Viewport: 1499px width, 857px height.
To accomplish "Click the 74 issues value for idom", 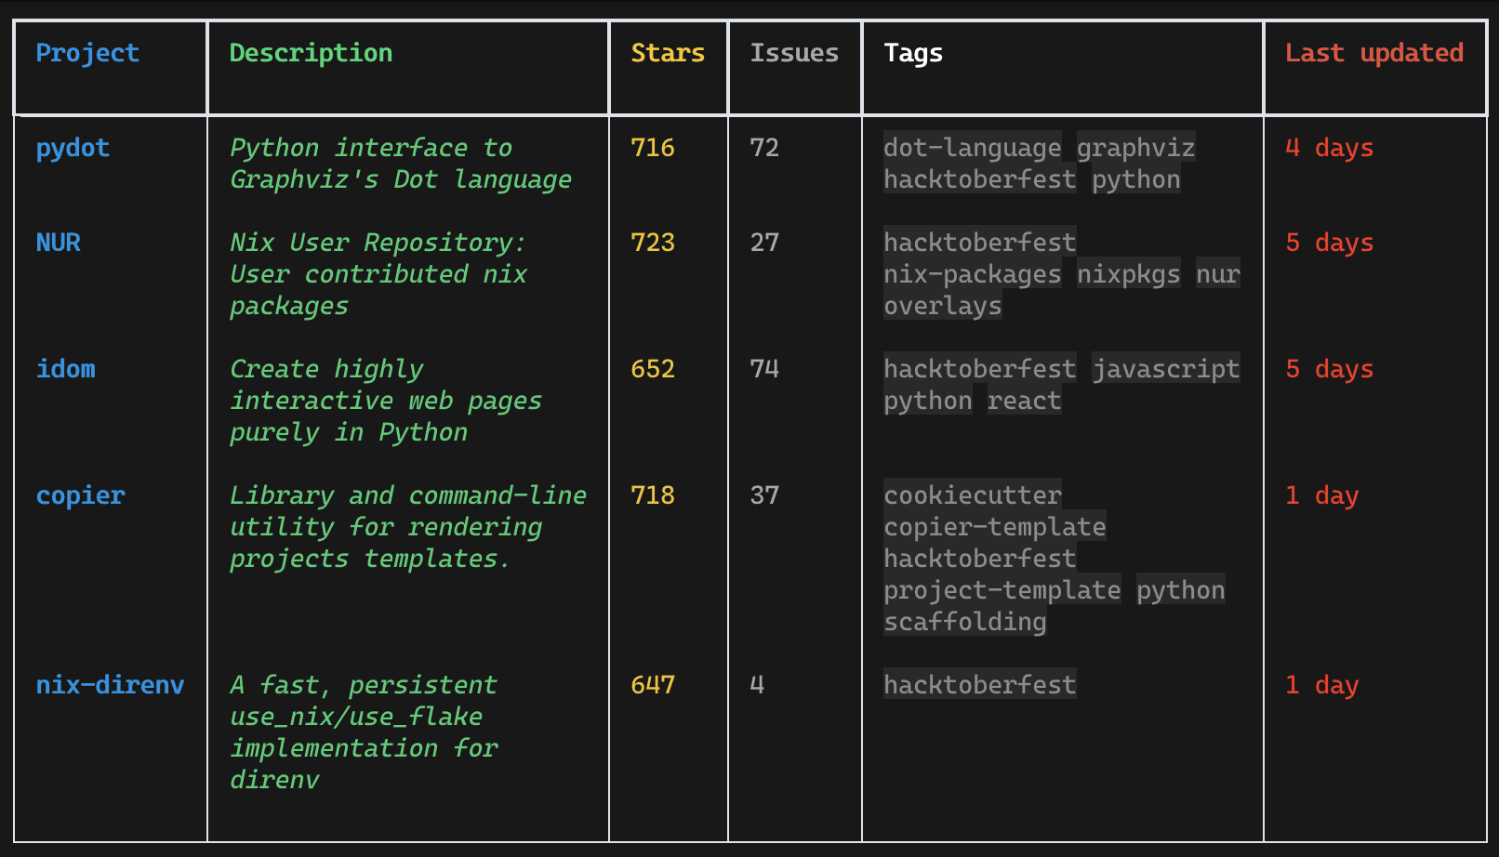I will 764,369.
